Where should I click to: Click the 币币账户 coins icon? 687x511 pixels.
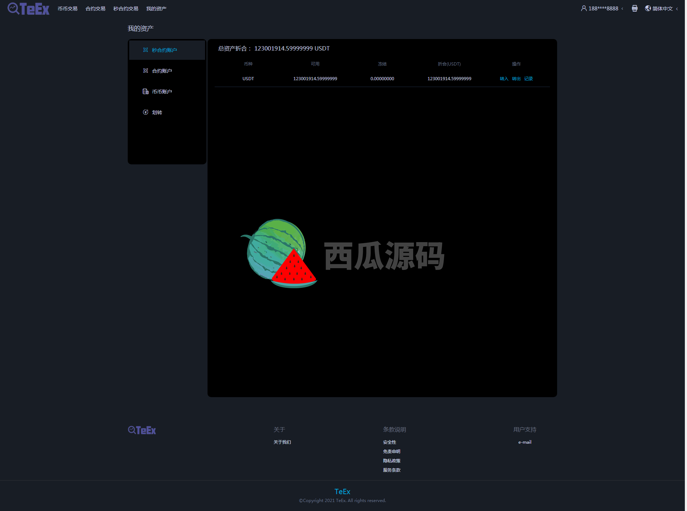(x=146, y=91)
